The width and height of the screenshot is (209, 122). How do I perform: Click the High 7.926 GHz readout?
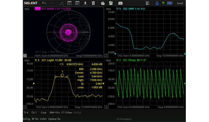(90, 80)
